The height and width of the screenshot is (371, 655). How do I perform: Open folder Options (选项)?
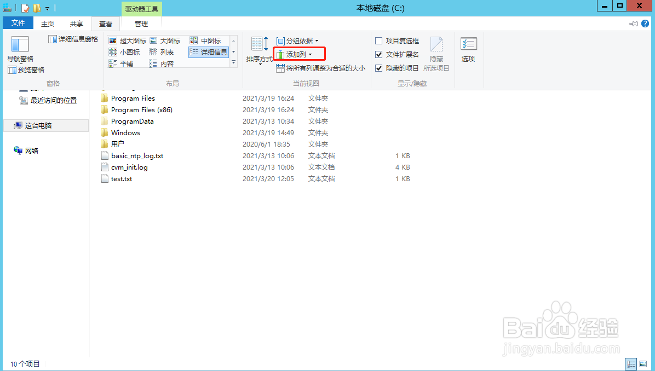[x=468, y=50]
